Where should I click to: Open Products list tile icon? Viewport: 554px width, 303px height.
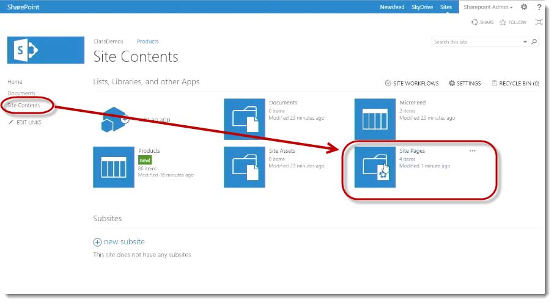pyautogui.click(x=114, y=167)
